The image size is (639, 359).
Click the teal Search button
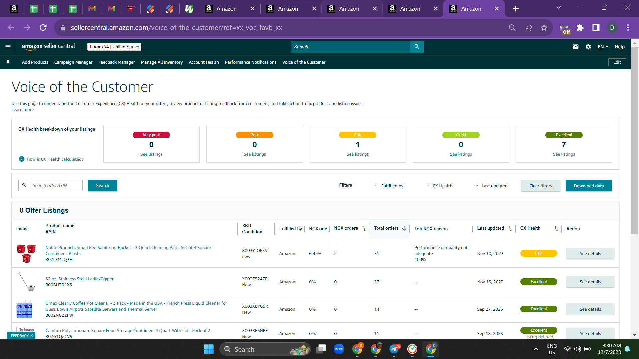click(103, 185)
